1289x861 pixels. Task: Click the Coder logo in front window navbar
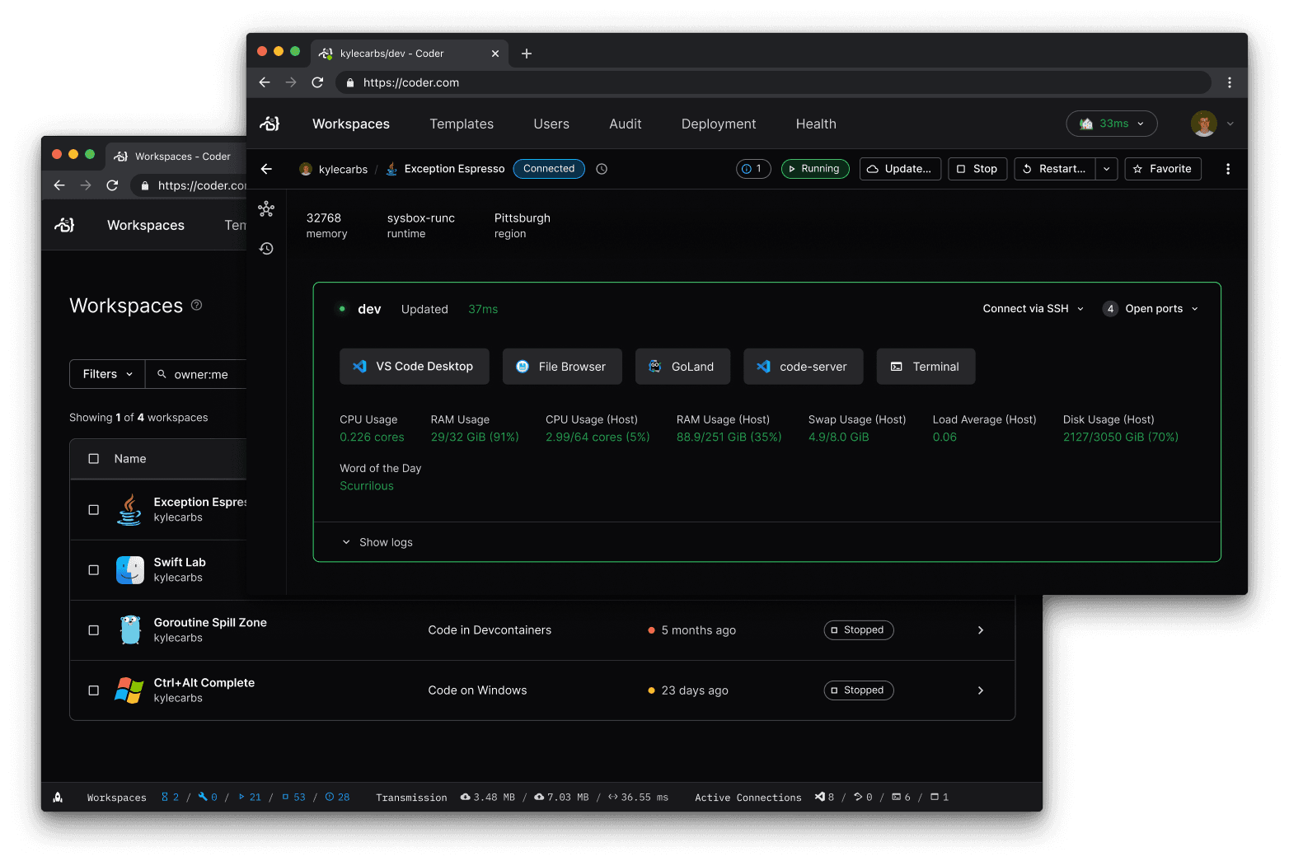coord(270,124)
